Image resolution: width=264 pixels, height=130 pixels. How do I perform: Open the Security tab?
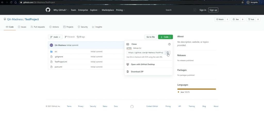tap(83, 27)
